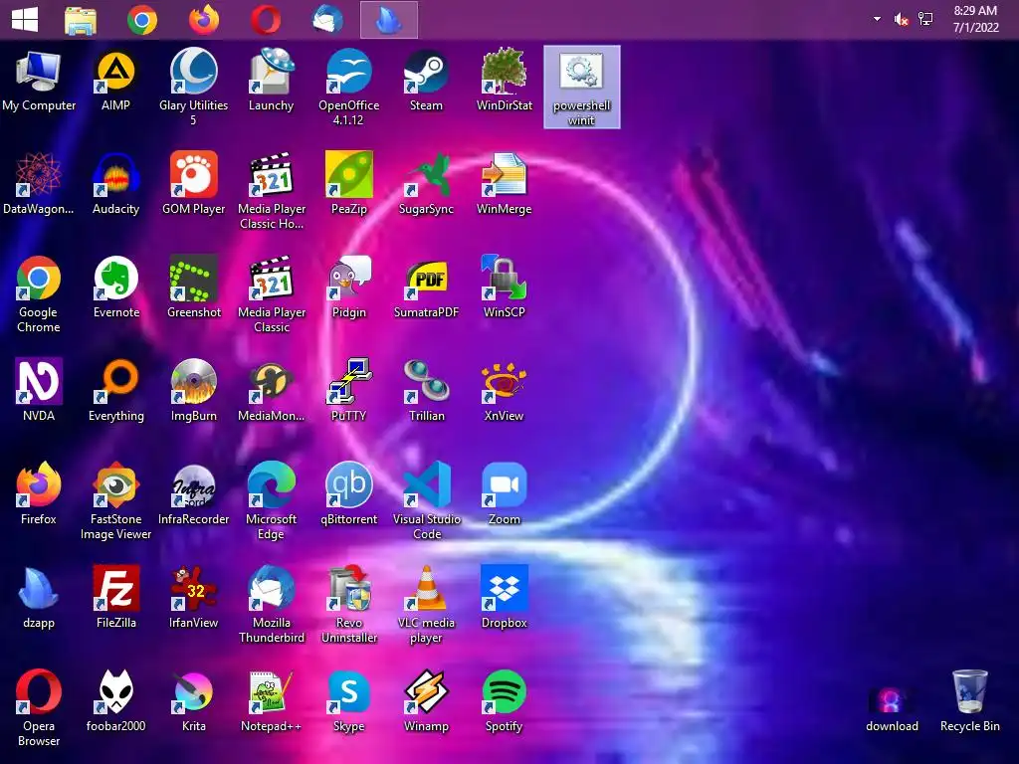Select the Revo Uninstaller shortcut
Screen dimensions: 1019x764
349,604
